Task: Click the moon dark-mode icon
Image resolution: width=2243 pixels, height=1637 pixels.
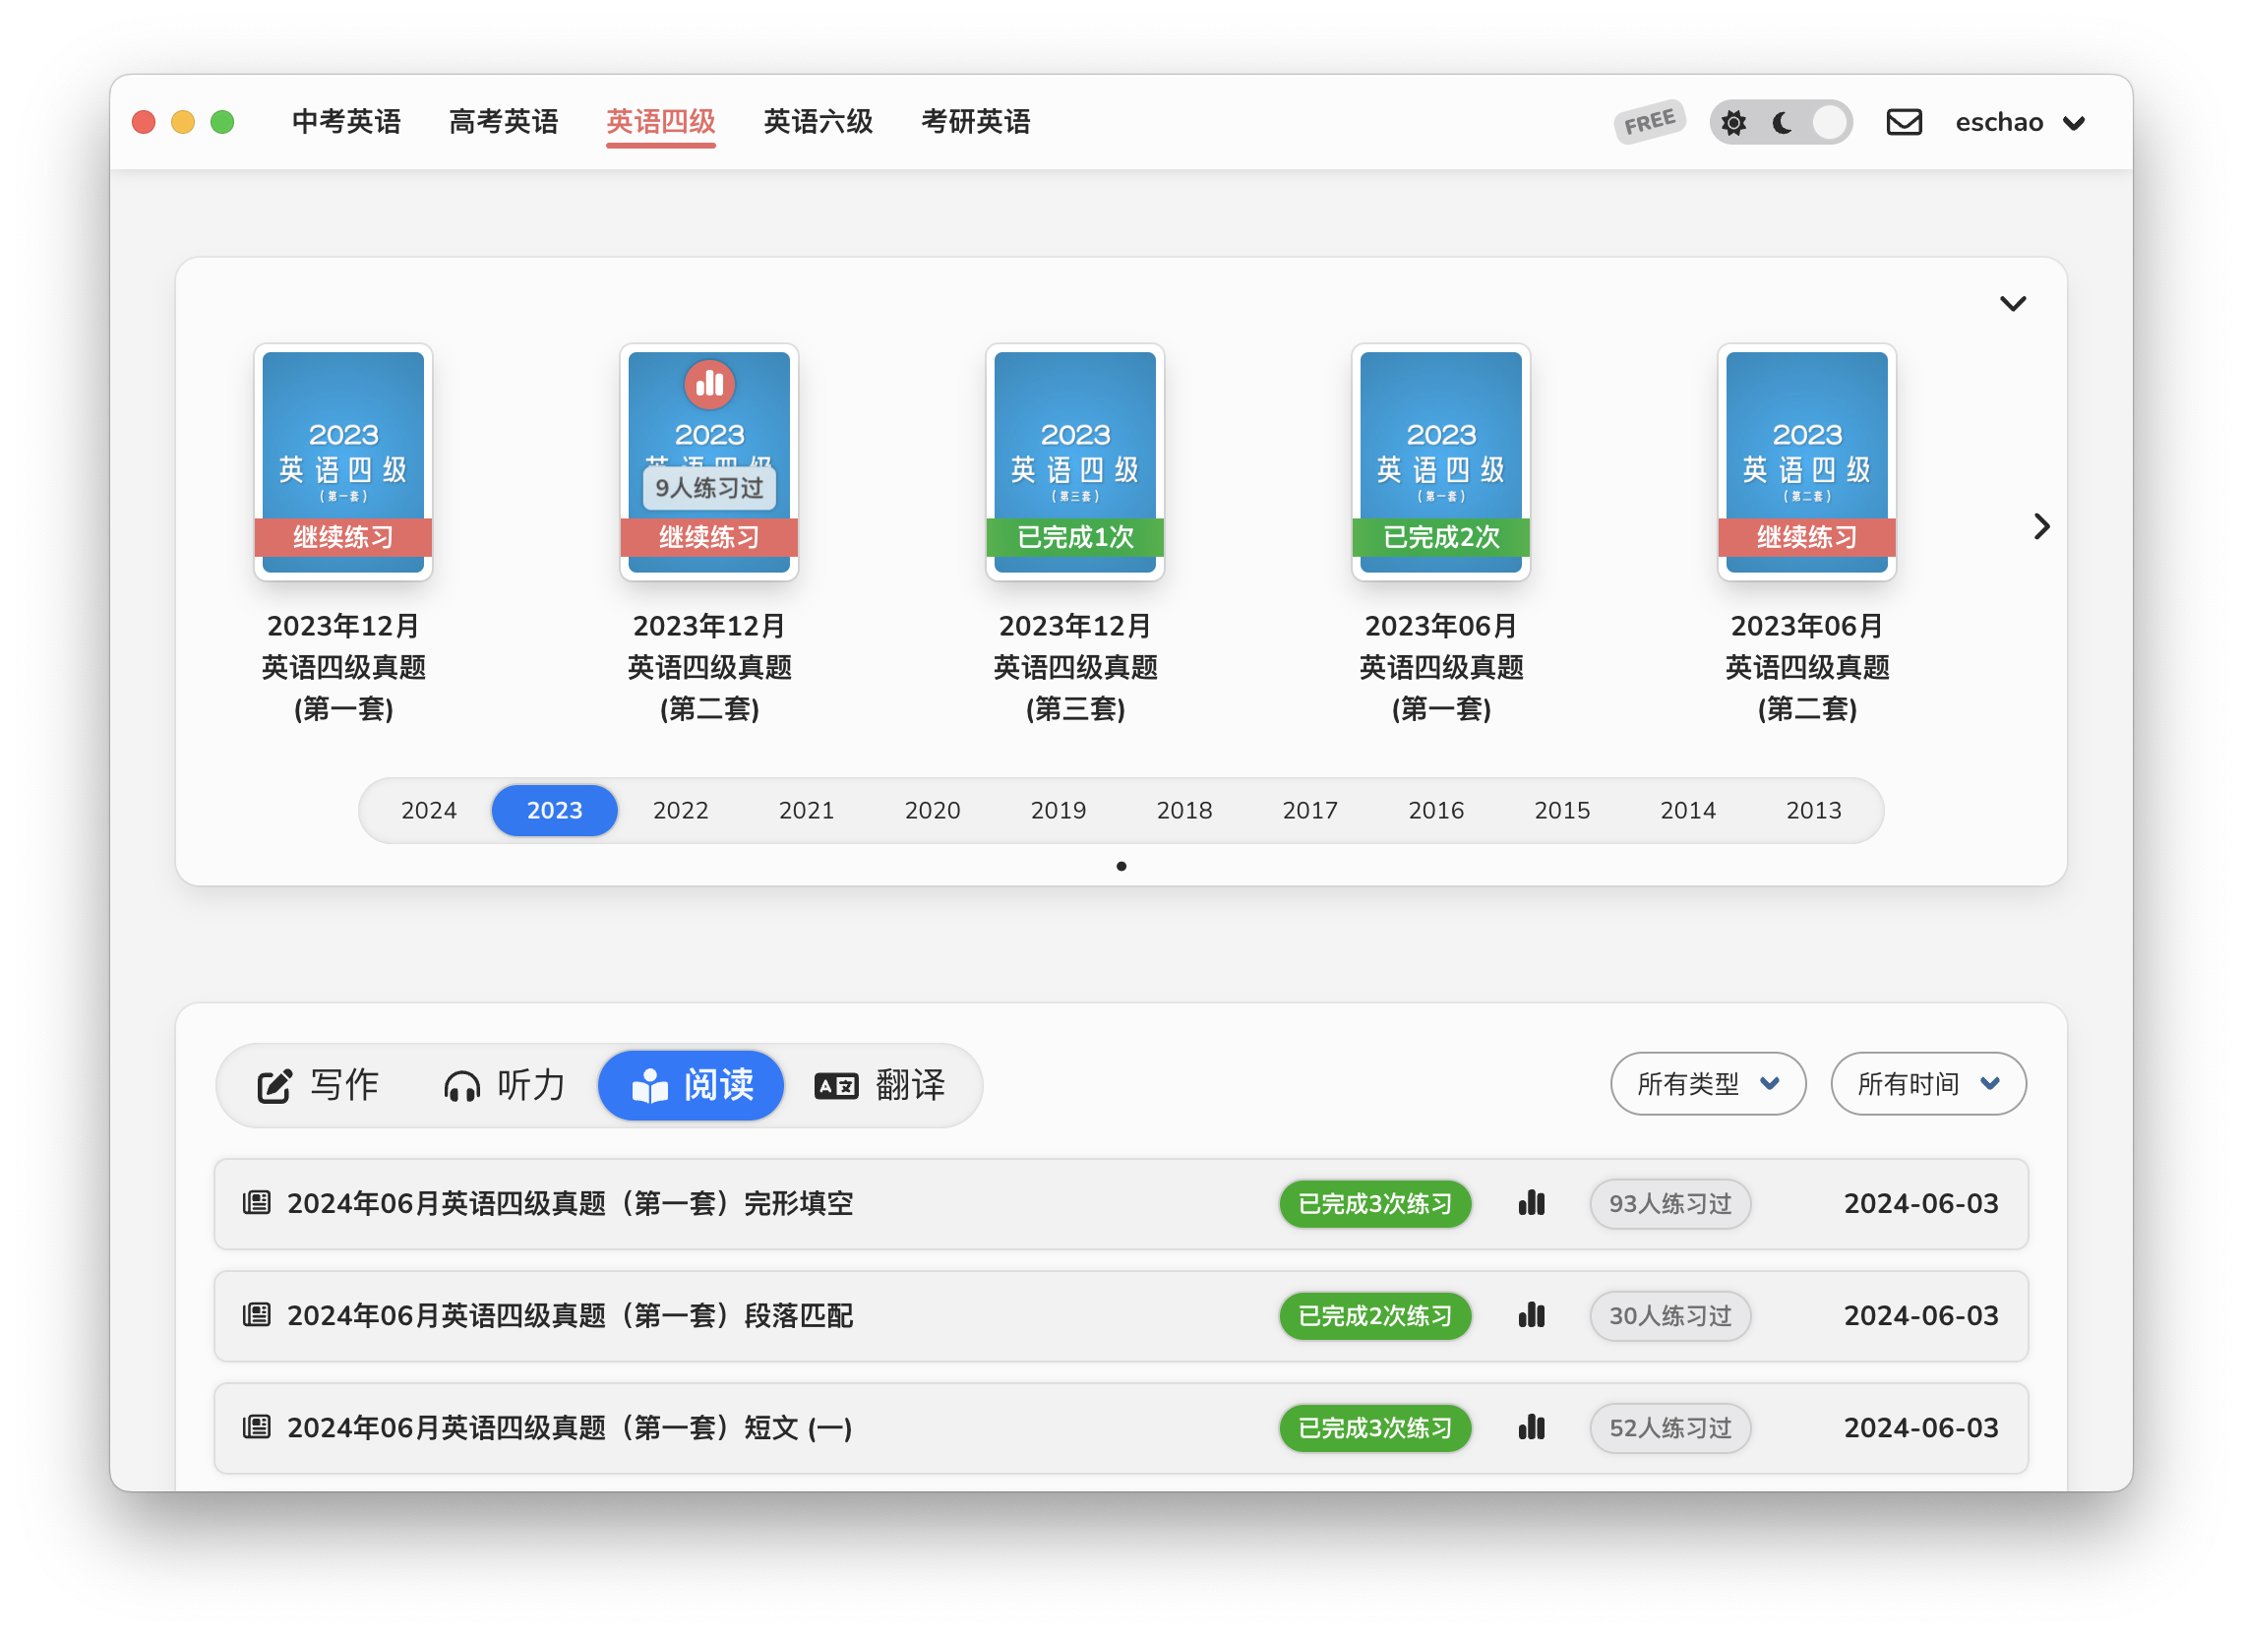Action: click(1782, 122)
